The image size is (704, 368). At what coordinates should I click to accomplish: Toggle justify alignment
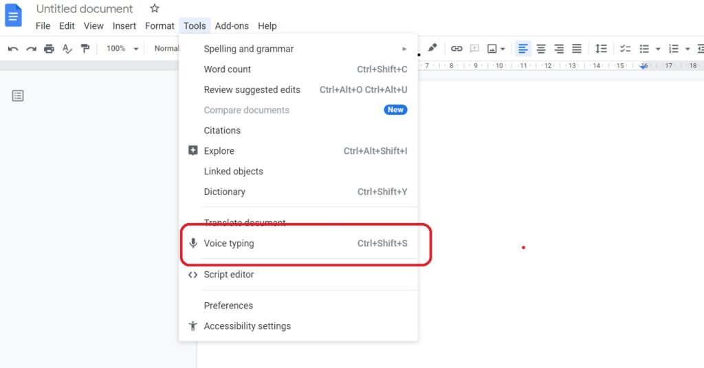pos(577,49)
